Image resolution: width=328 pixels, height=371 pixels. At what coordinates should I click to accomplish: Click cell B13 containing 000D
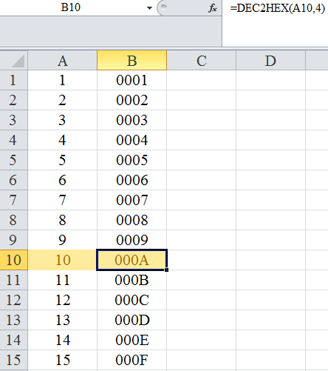[132, 320]
